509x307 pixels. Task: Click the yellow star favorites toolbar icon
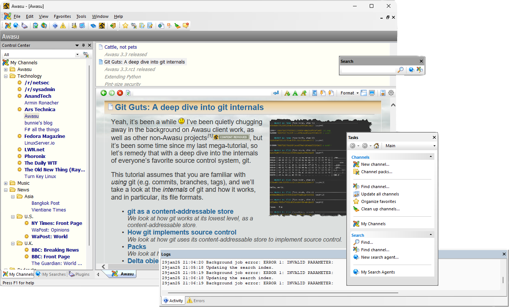125,26
